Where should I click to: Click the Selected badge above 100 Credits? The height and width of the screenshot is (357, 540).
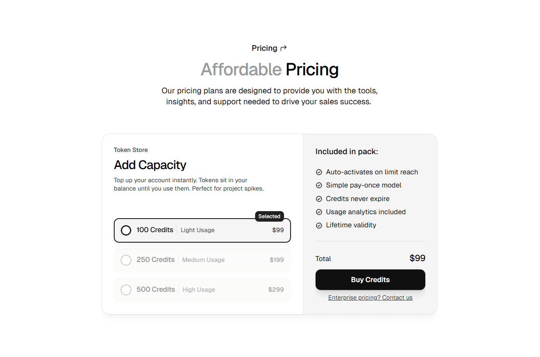(x=269, y=216)
